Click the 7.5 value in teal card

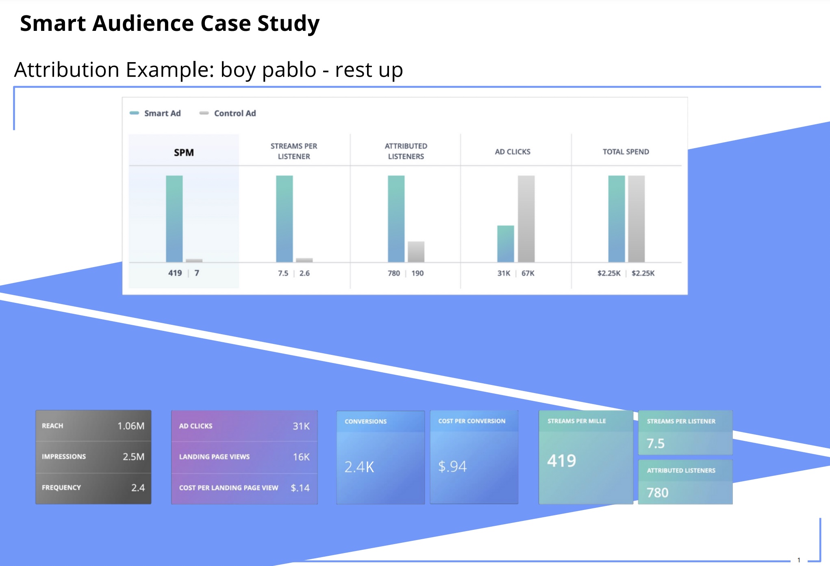click(656, 443)
